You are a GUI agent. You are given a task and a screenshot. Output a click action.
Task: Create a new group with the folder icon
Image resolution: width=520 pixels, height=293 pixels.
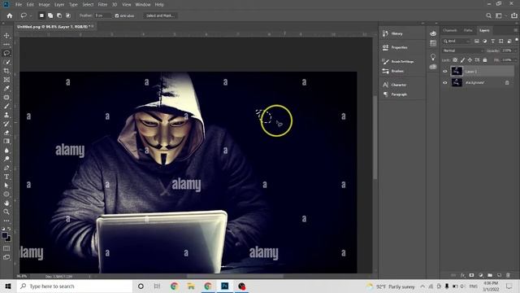(490, 275)
